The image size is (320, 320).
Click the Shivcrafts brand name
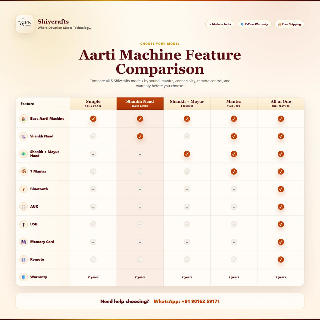coord(53,22)
